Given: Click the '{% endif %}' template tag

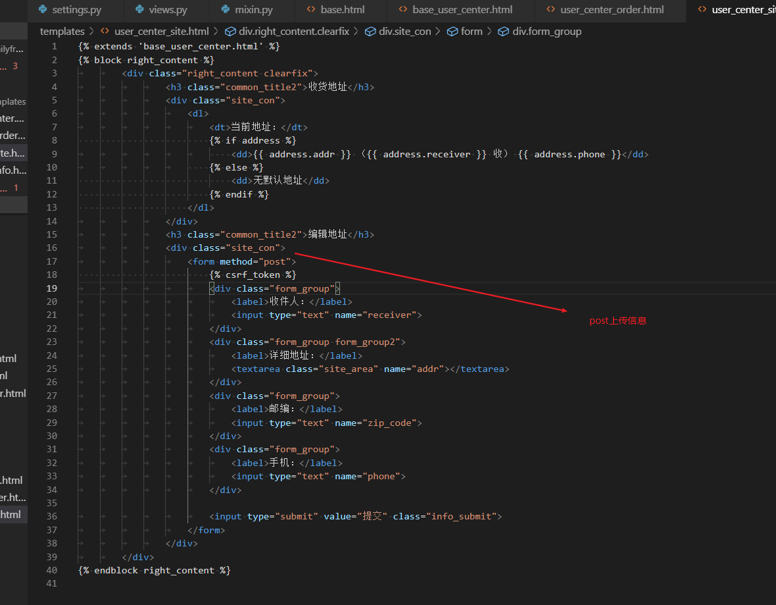Looking at the screenshot, I should [x=239, y=194].
